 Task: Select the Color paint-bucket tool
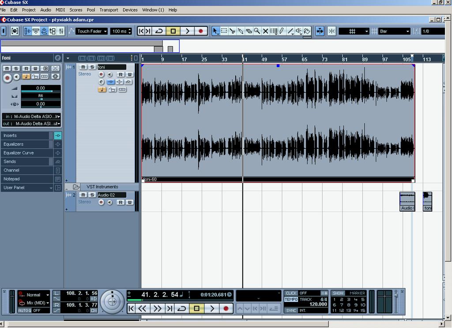pos(307,31)
